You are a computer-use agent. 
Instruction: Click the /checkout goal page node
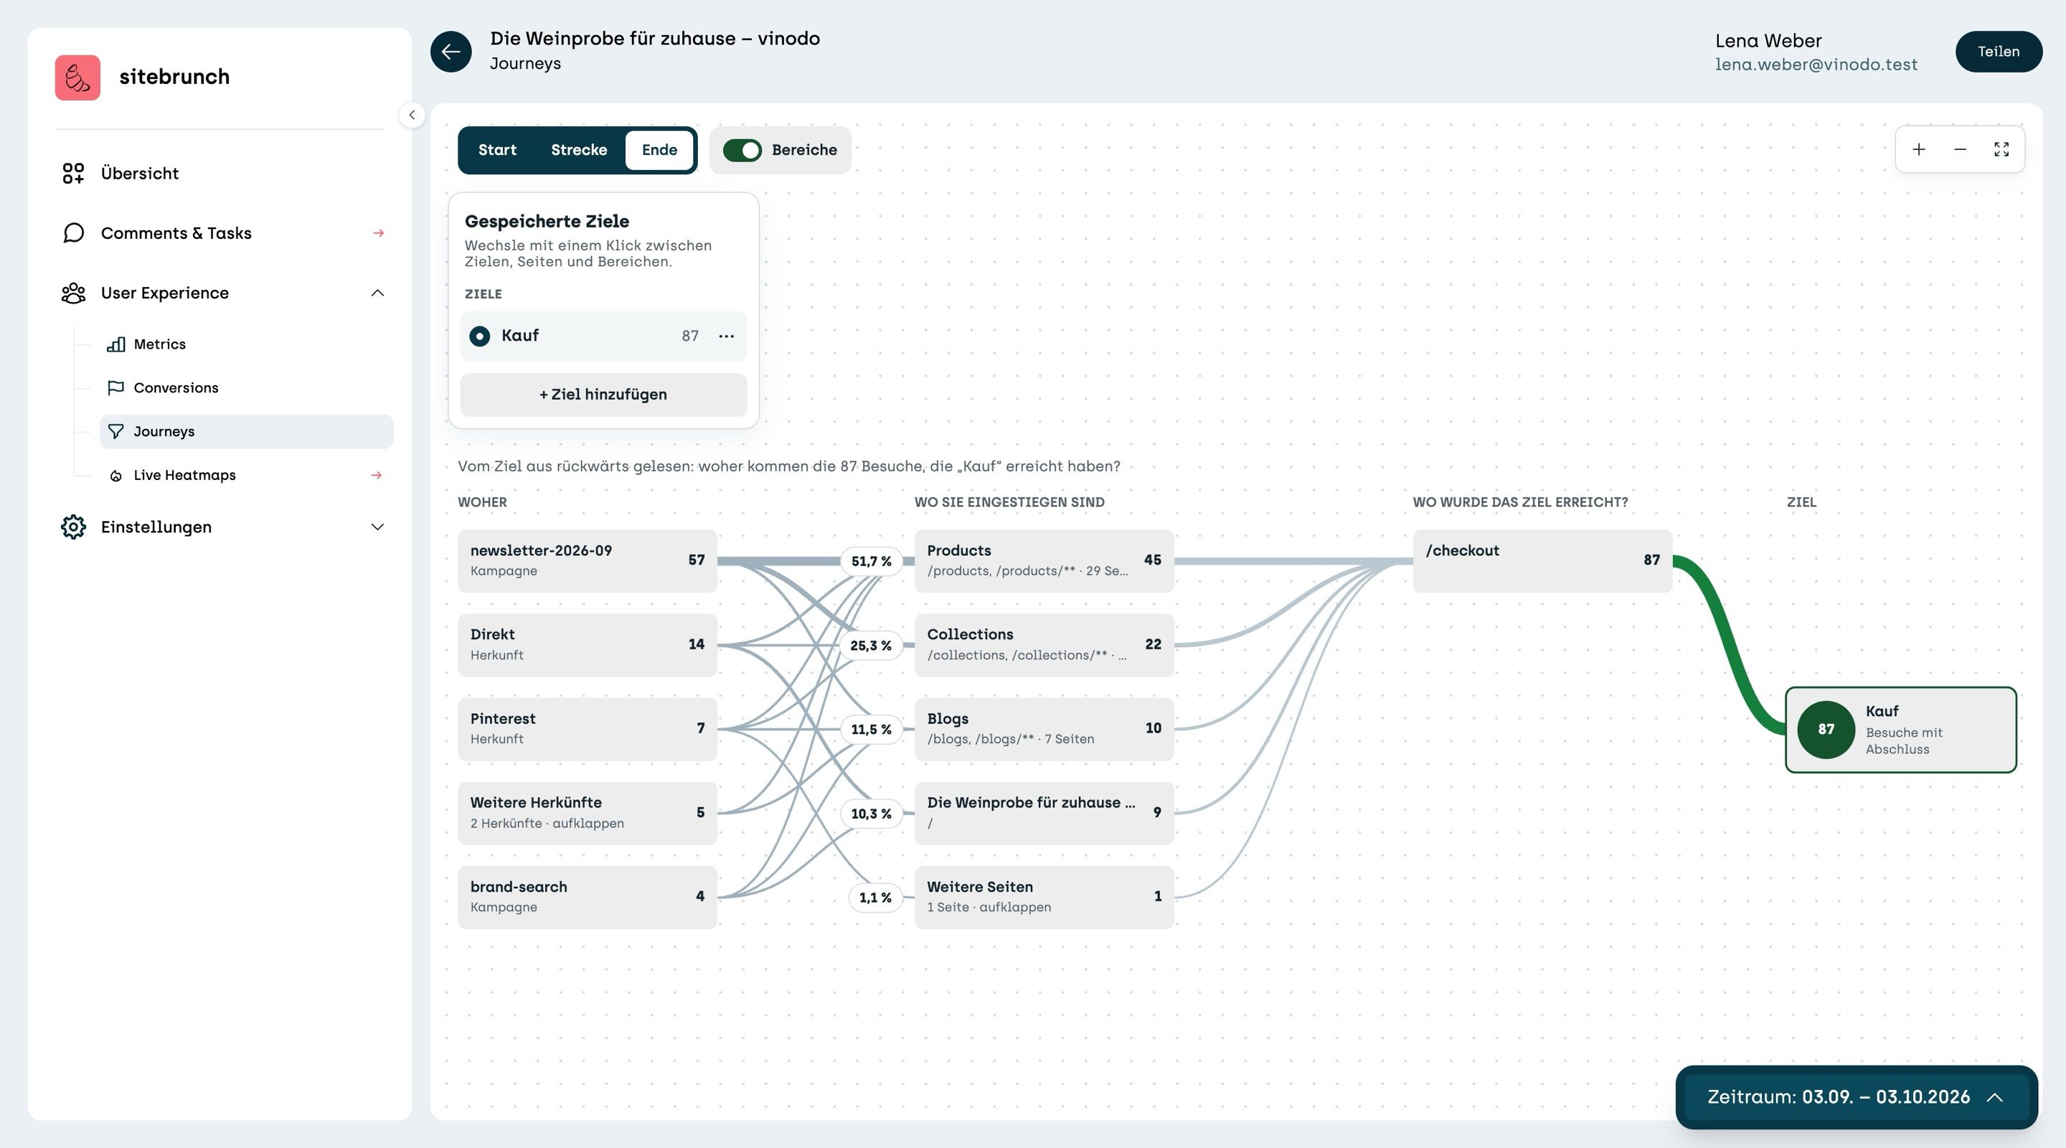(1542, 561)
